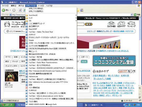Open the Back button history dropdown
The width and height of the screenshot is (142, 107).
[10, 10]
